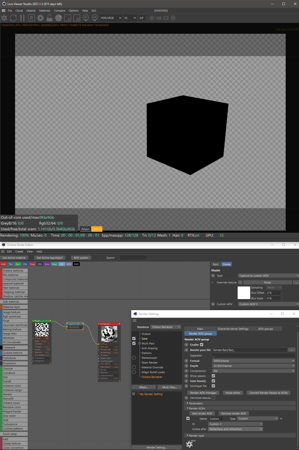The height and width of the screenshot is (450, 299).
Task: Click Convert Render Passes to AOVs button
Action: [268, 393]
